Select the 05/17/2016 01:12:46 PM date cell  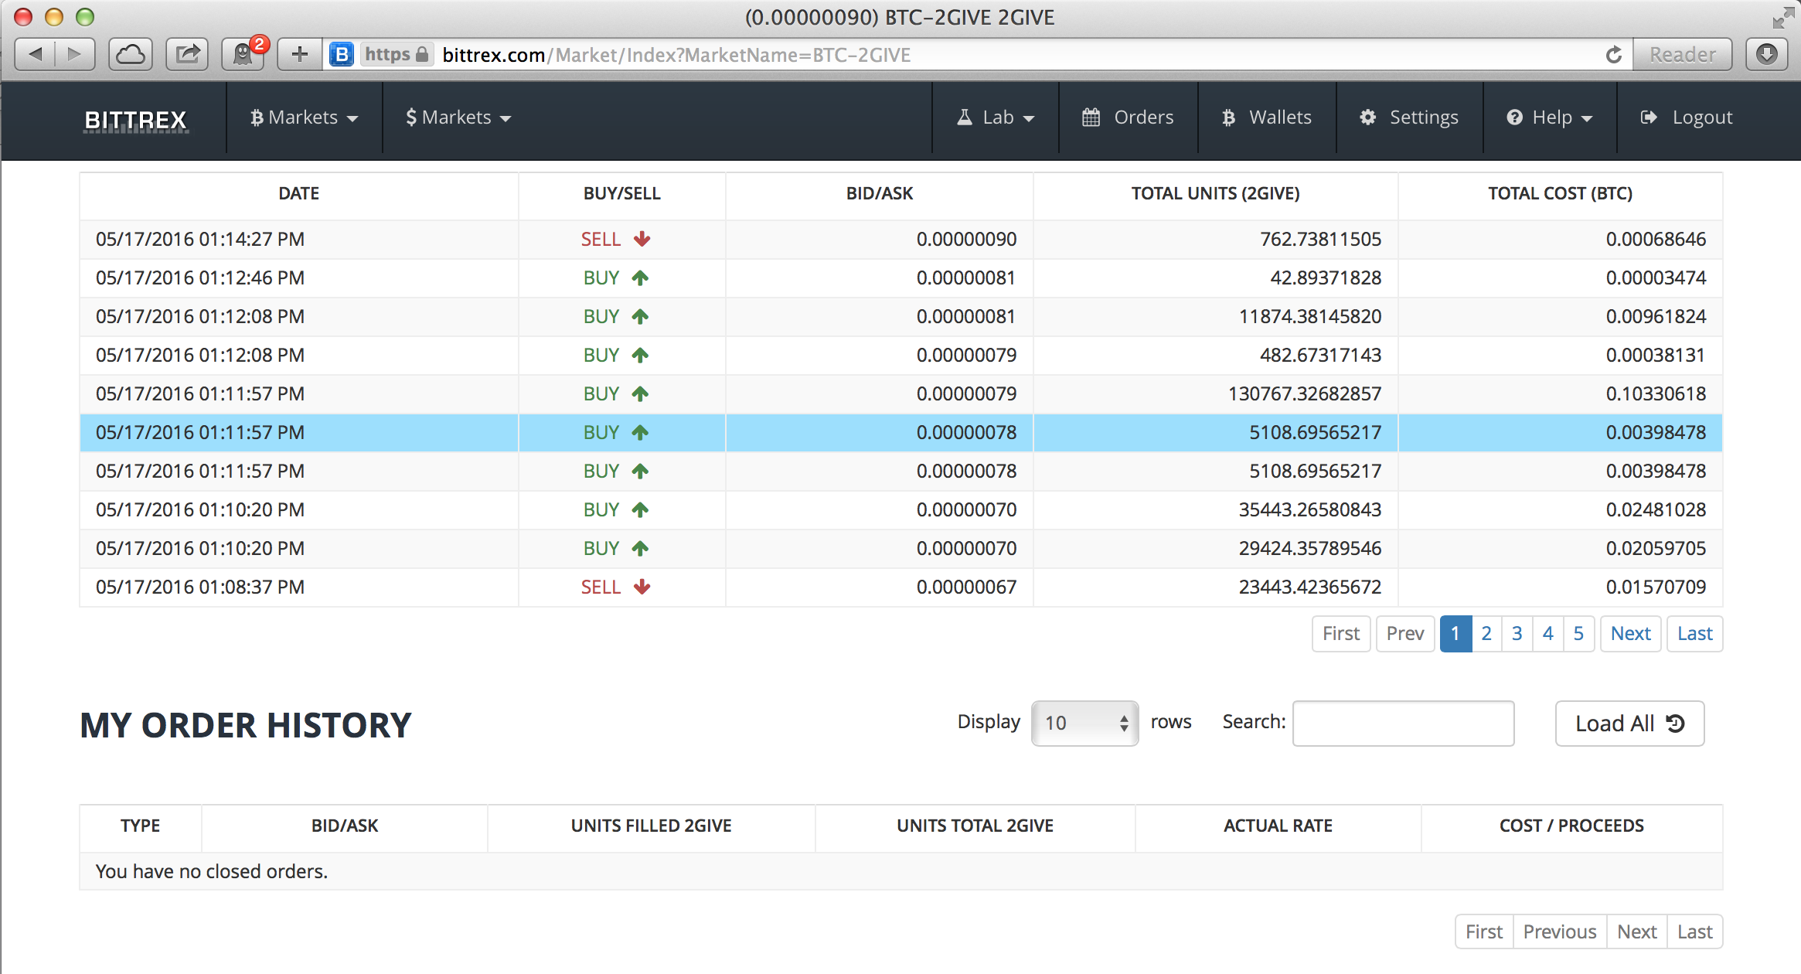[x=299, y=278]
